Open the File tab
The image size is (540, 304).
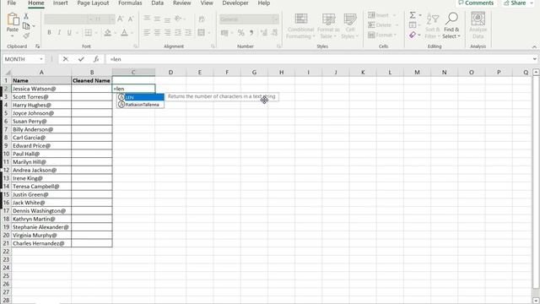pos(11,3)
